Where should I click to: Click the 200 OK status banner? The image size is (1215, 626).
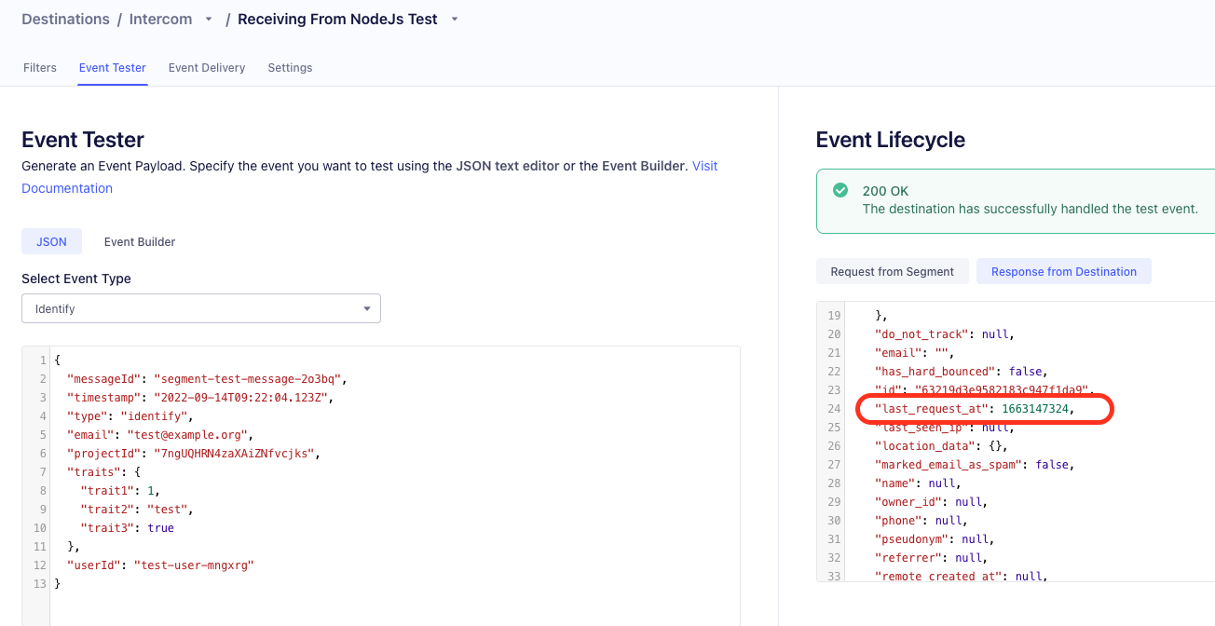[x=1006, y=200]
